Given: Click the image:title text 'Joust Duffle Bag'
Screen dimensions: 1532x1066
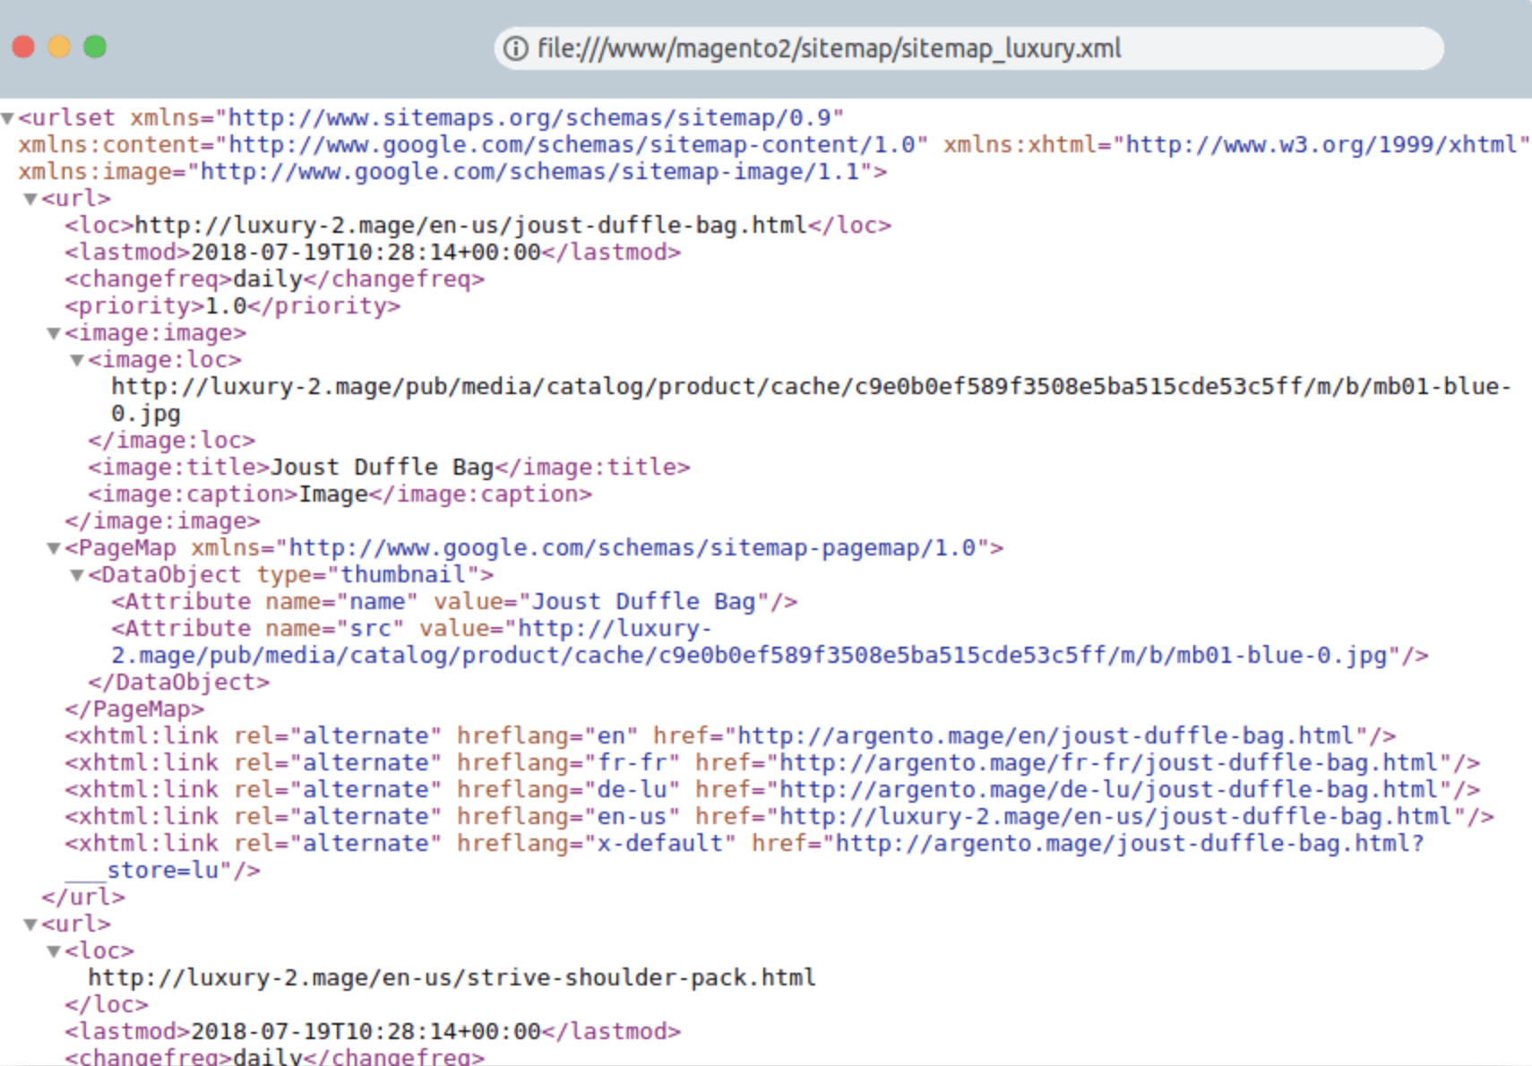Looking at the screenshot, I should [382, 468].
